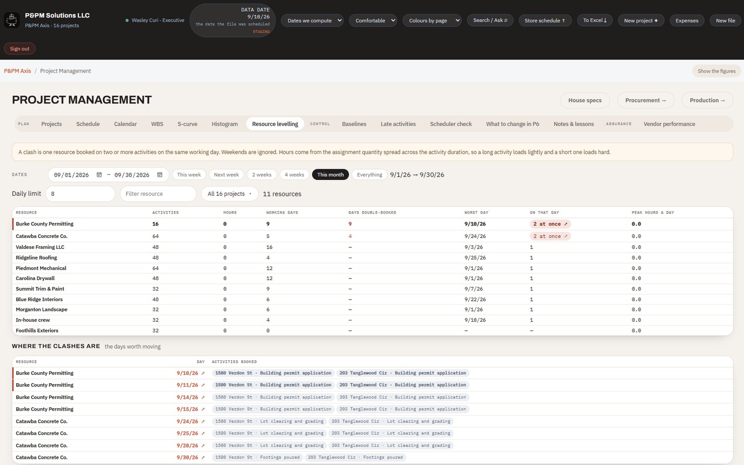Export with the To Excel button

coord(595,20)
